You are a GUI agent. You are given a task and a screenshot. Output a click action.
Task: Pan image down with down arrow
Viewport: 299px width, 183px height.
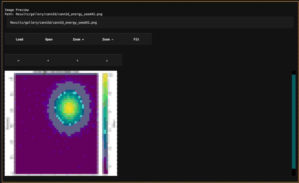point(107,60)
